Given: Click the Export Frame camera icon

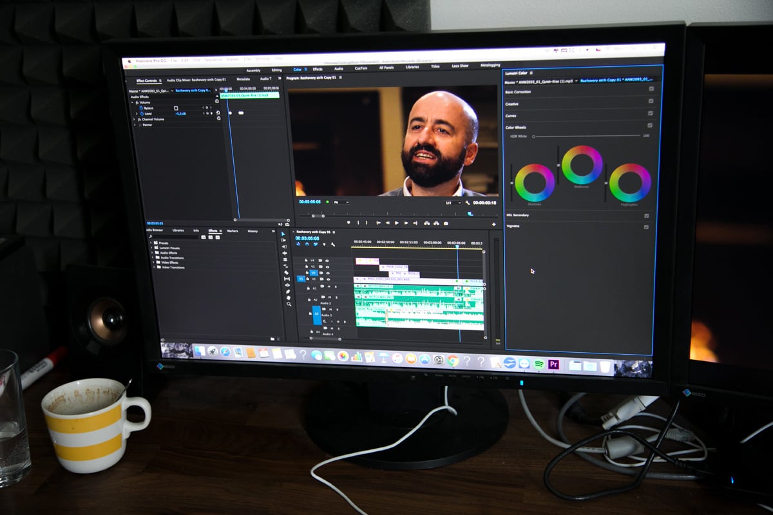Looking at the screenshot, I should [446, 223].
